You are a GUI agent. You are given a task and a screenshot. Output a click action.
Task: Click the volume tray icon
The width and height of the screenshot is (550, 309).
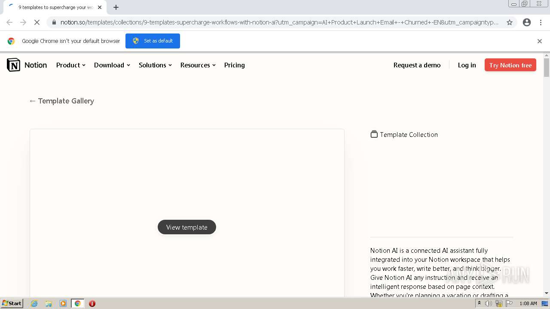(489, 303)
